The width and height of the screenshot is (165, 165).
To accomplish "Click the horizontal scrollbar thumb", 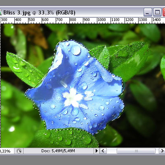I will click(136, 151).
